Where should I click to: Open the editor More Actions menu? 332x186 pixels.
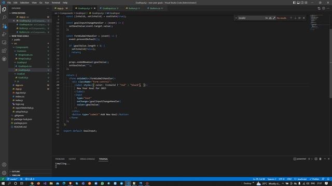pyautogui.click(x=328, y=8)
